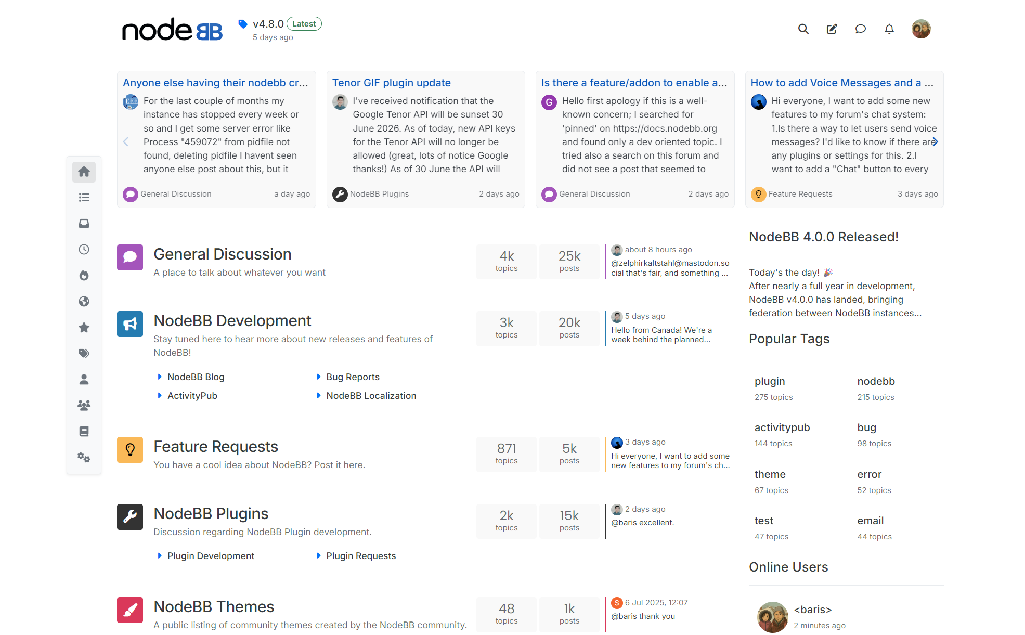The width and height of the screenshot is (1025, 635).
Task: Open the search icon in header
Action: click(803, 29)
